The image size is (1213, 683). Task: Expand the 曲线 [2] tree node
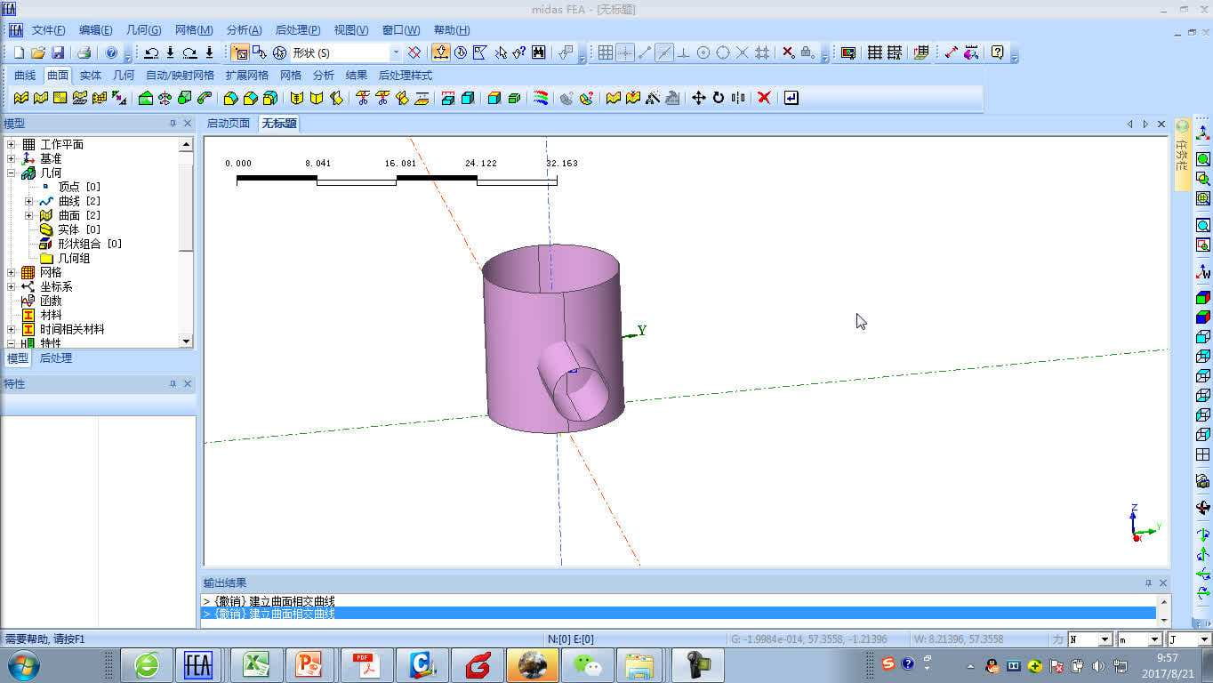[x=29, y=201]
